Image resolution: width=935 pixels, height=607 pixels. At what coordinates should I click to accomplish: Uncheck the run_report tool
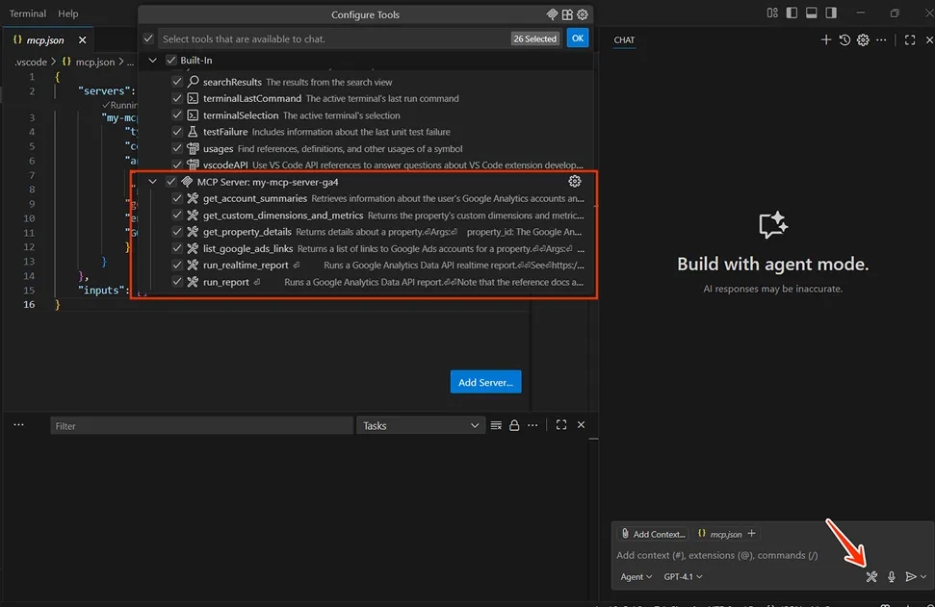tap(177, 282)
